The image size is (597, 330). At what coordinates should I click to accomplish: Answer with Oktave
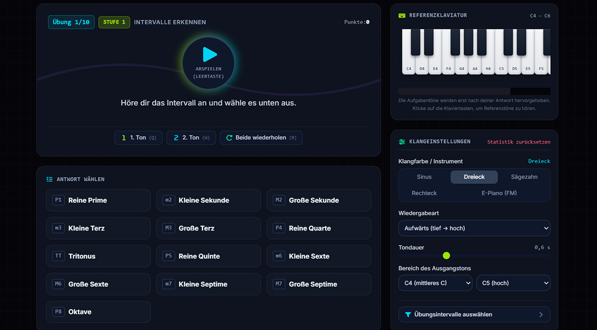[99, 312]
